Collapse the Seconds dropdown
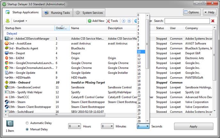The width and height of the screenshot is (220, 138). click(x=143, y=126)
